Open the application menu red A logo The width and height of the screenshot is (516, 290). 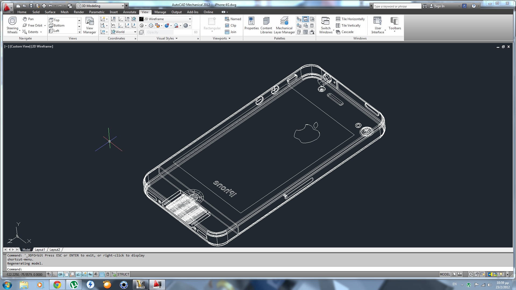tap(8, 8)
